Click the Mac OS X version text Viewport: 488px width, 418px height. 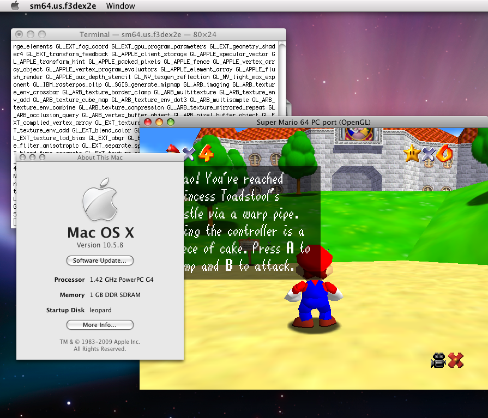point(100,245)
